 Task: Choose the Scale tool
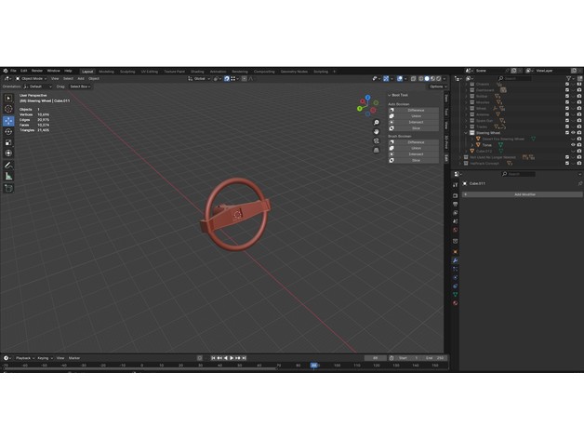8,142
